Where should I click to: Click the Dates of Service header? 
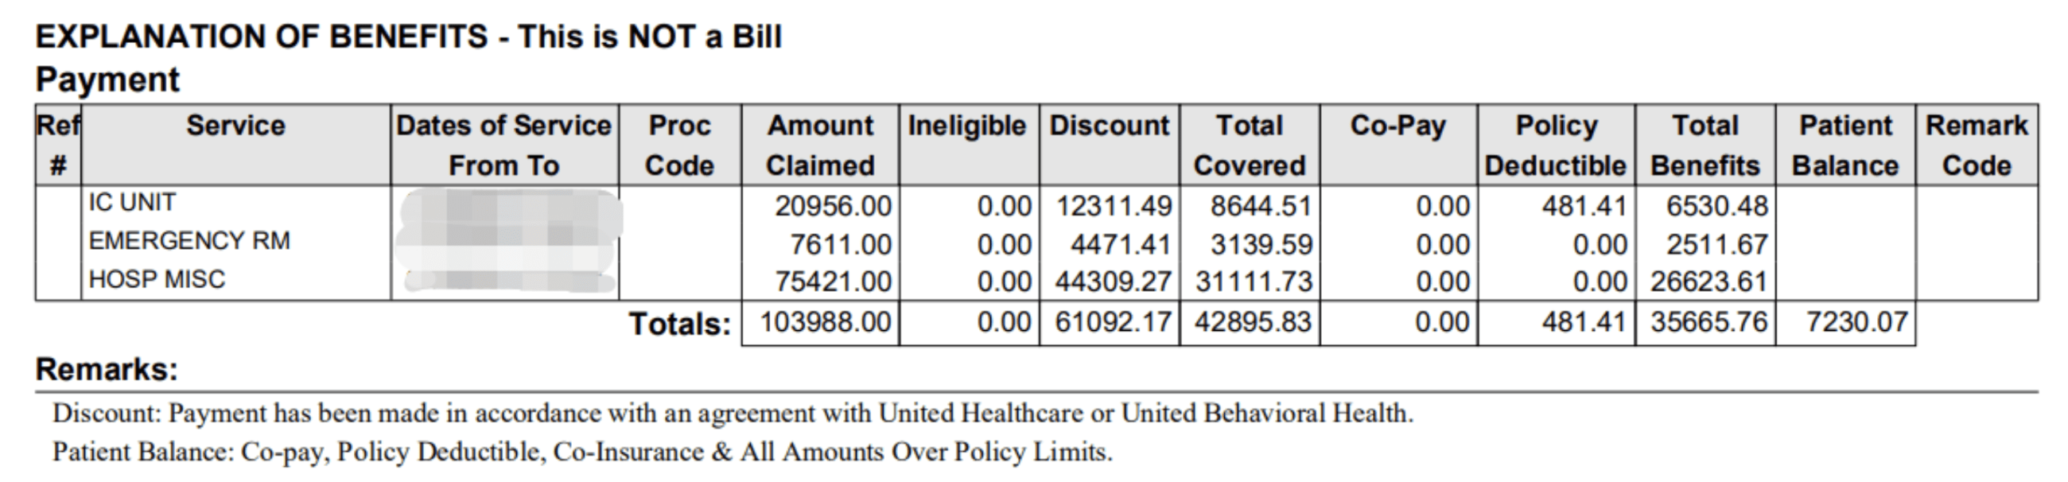point(504,146)
